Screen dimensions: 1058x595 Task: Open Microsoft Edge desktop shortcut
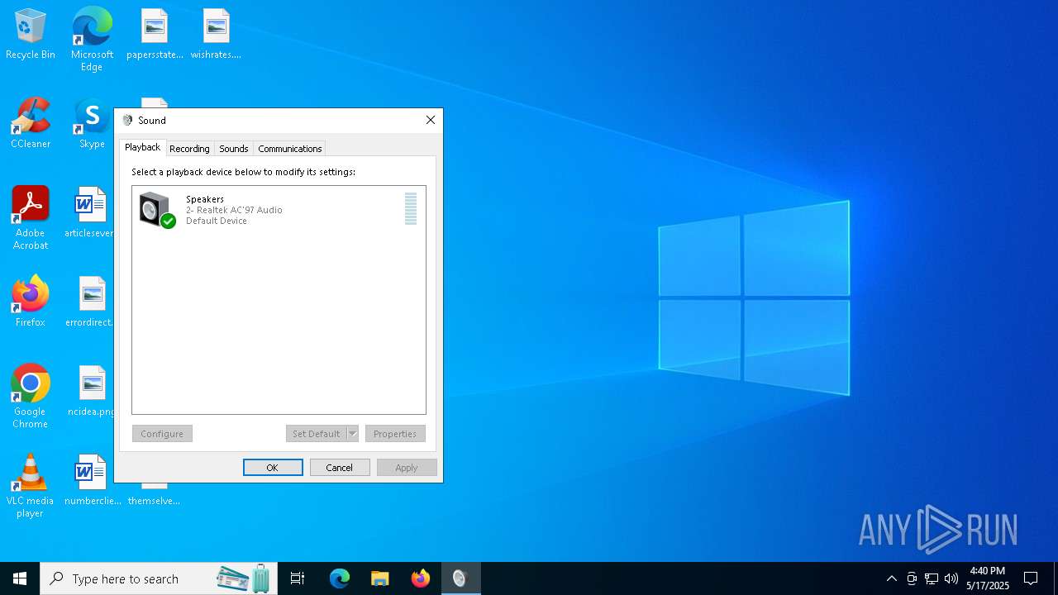(x=92, y=39)
